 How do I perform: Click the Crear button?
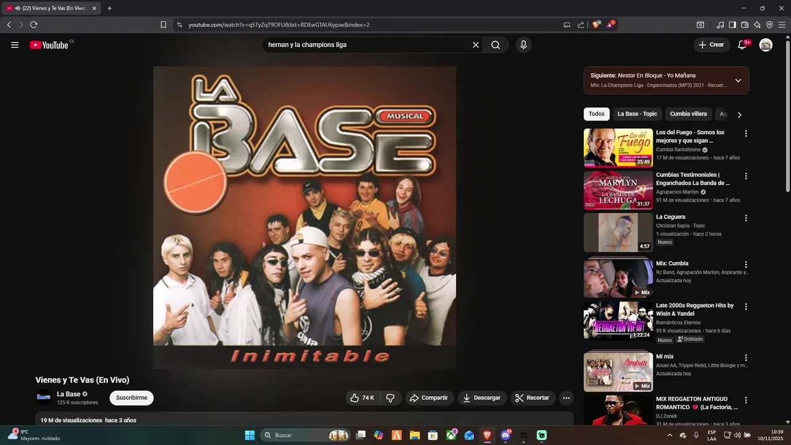click(x=711, y=44)
